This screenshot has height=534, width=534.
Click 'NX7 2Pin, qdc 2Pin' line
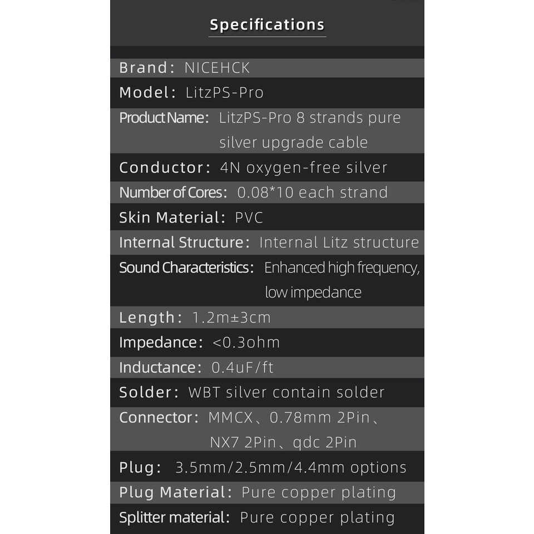pyautogui.click(x=283, y=443)
